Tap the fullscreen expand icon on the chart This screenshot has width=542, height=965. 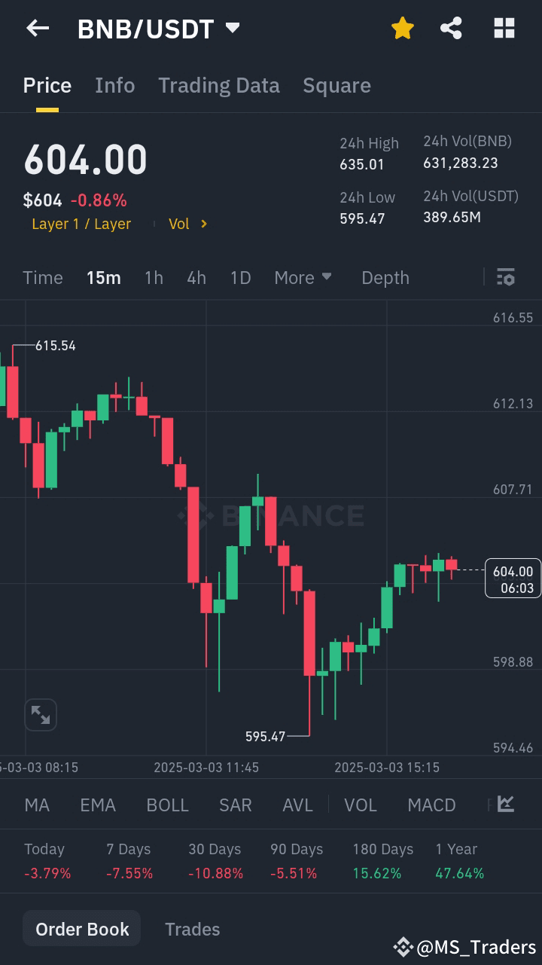(x=41, y=714)
